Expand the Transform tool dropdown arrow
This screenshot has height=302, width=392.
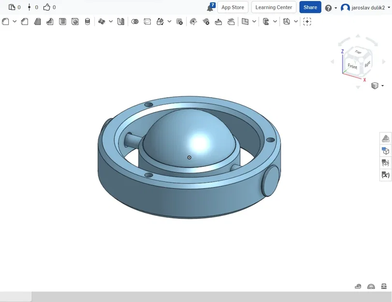pyautogui.click(x=169, y=22)
